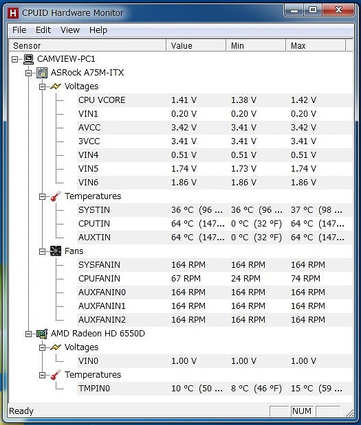Collapse the ASRock A75M-ITX tree node
The height and width of the screenshot is (425, 361).
(x=28, y=73)
